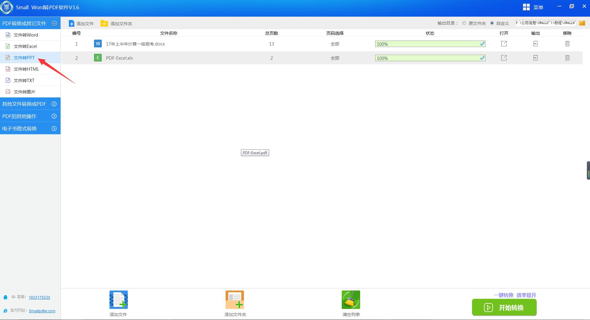Click the large 添加文件夹 icon at bottom
Screen dimensions: 590x320
[x=235, y=300]
